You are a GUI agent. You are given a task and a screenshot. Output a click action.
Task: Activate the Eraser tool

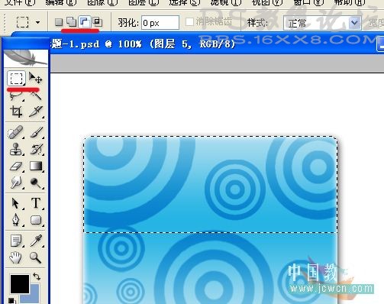click(16, 167)
